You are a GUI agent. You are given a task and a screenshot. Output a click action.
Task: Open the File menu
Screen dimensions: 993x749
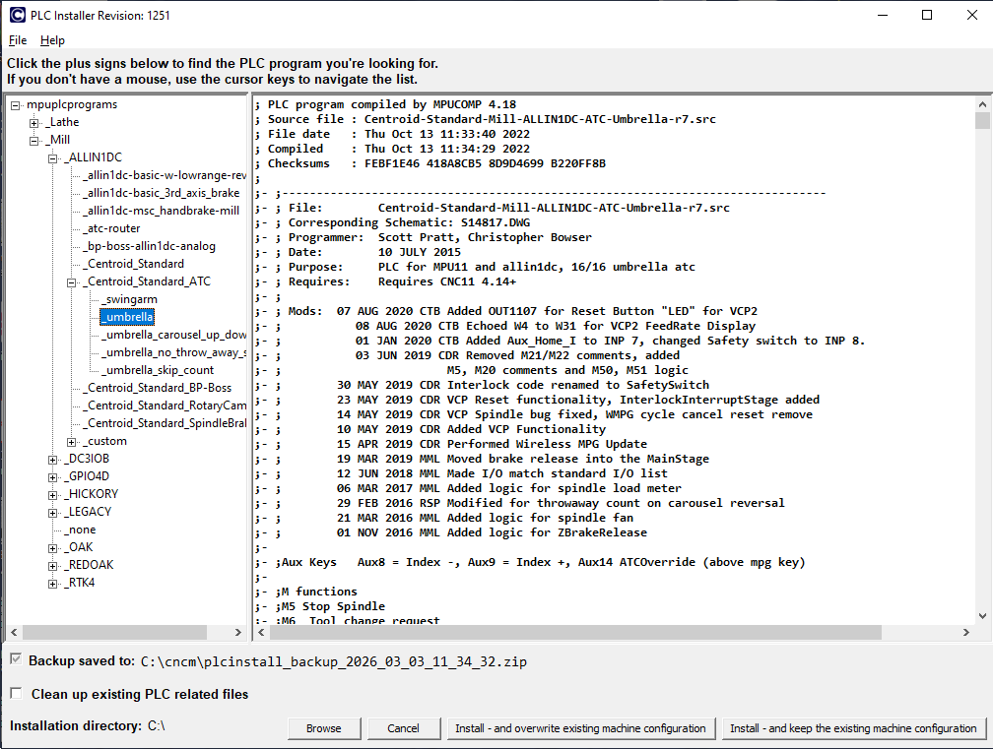[x=18, y=40]
